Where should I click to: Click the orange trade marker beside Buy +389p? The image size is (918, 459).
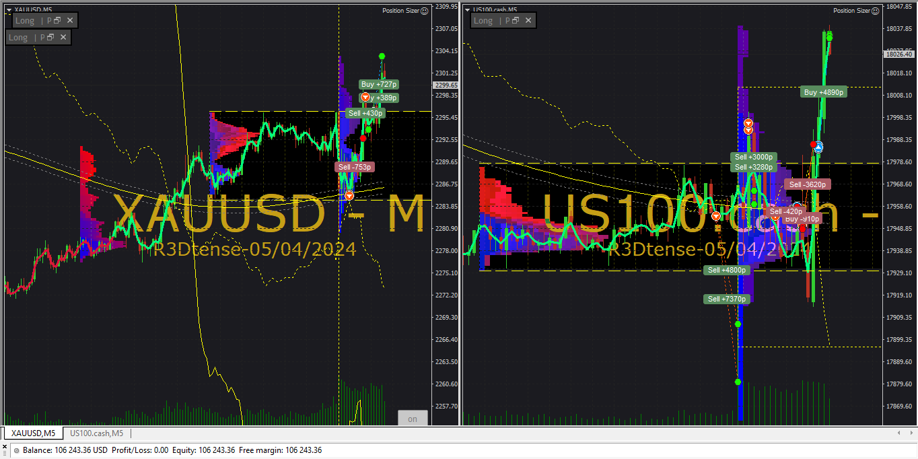tap(365, 98)
